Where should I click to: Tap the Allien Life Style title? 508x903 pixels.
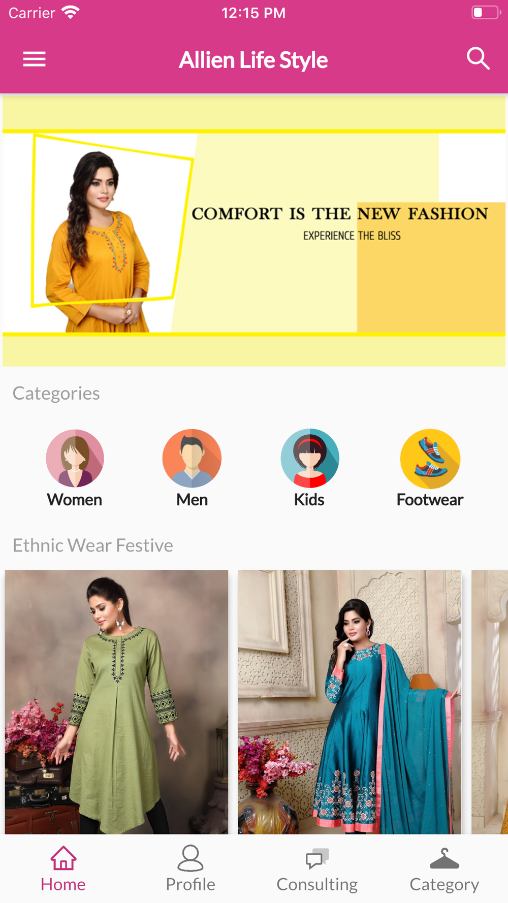[253, 60]
